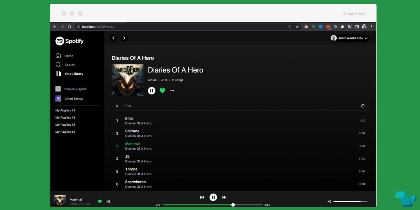Screen dimensions: 420x210
Task: Open the Vue devtools extension icon
Action: (314, 27)
